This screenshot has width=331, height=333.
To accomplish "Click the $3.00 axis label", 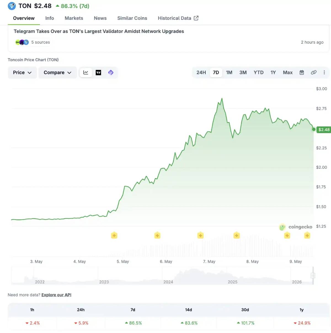I will [x=322, y=89].
